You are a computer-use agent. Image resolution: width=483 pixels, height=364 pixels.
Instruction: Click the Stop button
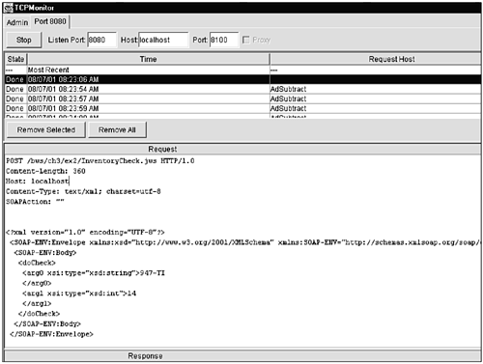24,40
